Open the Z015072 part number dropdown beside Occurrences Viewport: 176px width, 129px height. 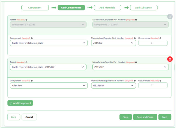(x=113, y=43)
